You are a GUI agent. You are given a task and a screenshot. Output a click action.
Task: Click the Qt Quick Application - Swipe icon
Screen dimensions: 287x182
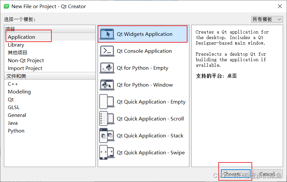(x=107, y=152)
